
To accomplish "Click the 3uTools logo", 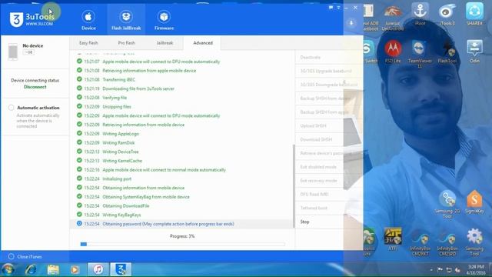I will click(32, 18).
